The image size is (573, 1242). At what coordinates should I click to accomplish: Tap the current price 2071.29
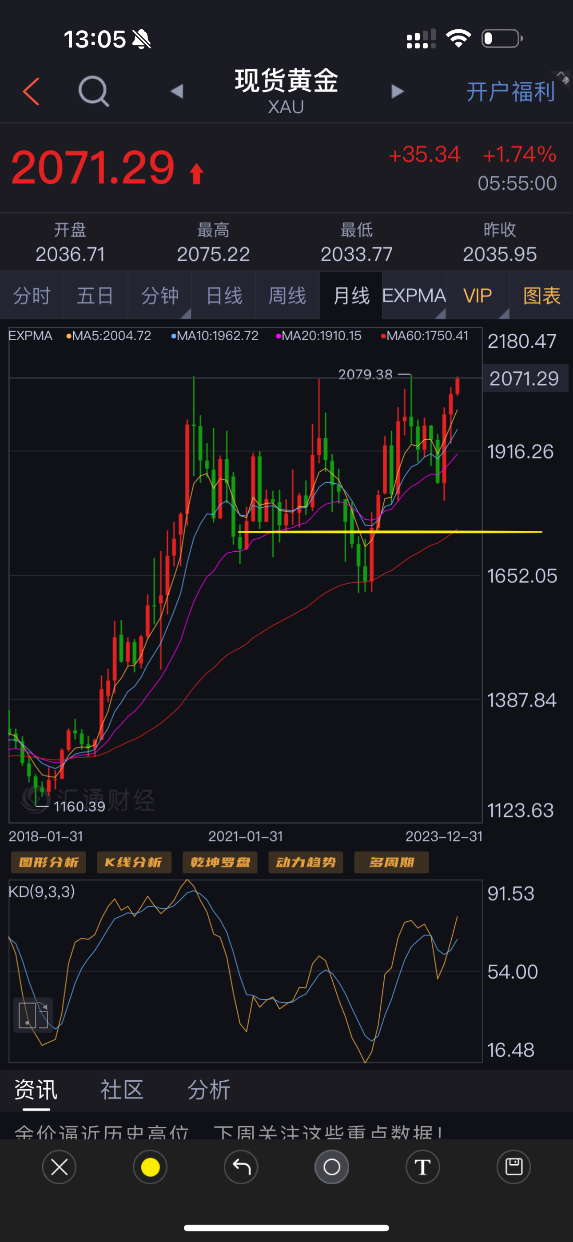(92, 167)
